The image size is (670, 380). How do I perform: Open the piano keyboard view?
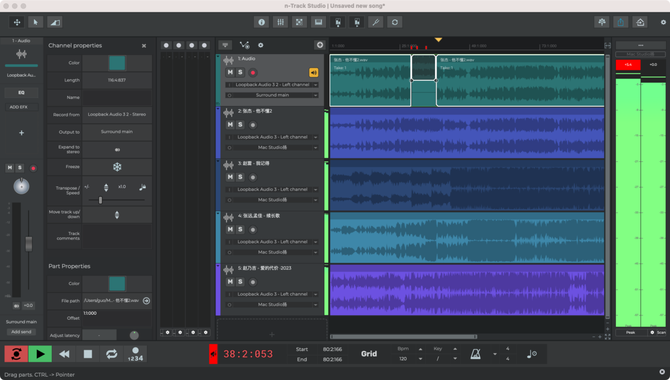[x=318, y=22]
